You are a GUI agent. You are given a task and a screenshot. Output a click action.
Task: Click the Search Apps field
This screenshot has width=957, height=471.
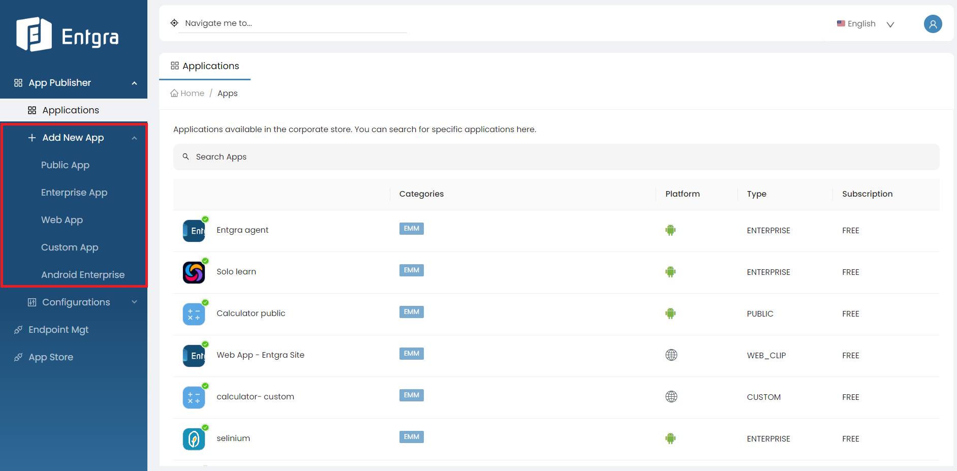556,157
